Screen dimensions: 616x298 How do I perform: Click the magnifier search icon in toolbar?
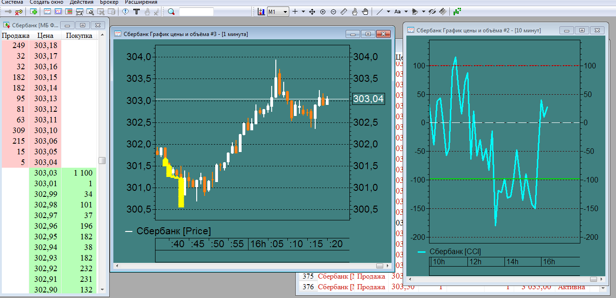171,12
